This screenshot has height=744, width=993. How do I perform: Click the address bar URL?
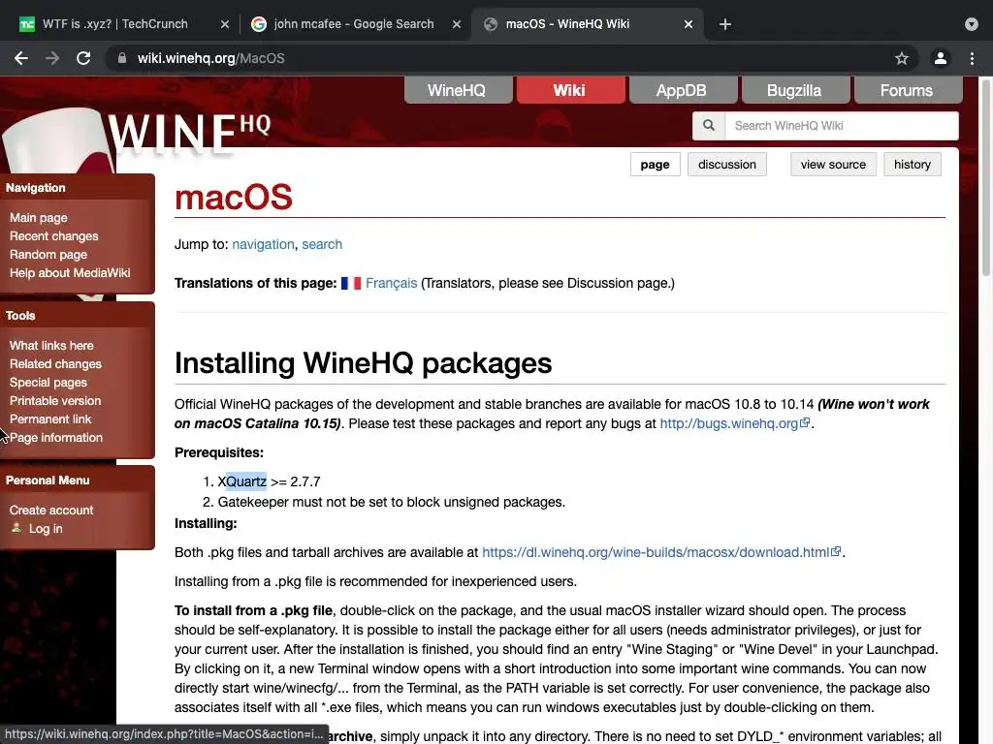pyautogui.click(x=210, y=58)
